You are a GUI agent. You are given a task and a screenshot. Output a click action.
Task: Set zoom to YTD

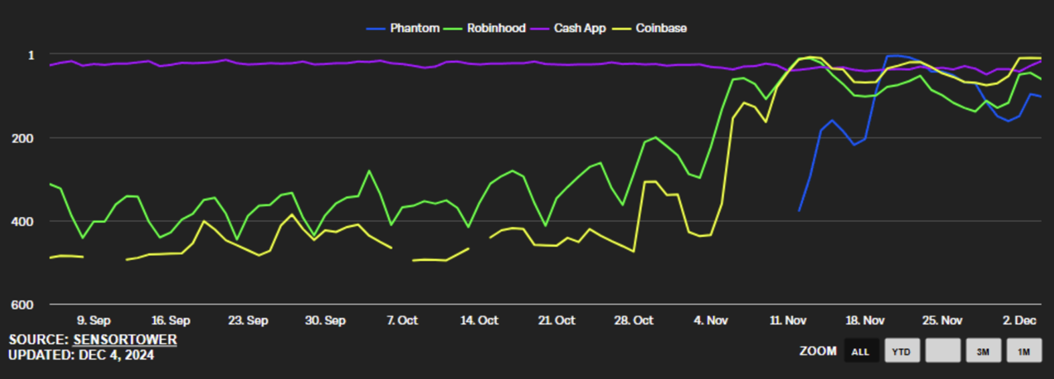click(x=901, y=351)
